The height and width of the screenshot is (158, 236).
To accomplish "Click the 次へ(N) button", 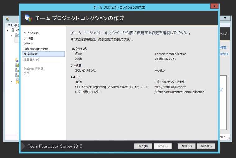I will point(163,146).
